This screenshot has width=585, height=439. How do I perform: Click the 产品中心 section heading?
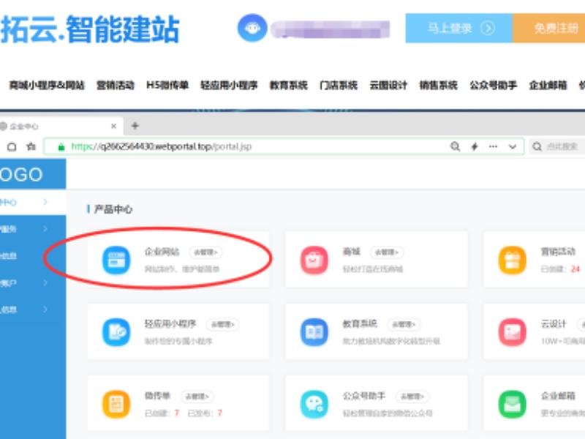(113, 209)
